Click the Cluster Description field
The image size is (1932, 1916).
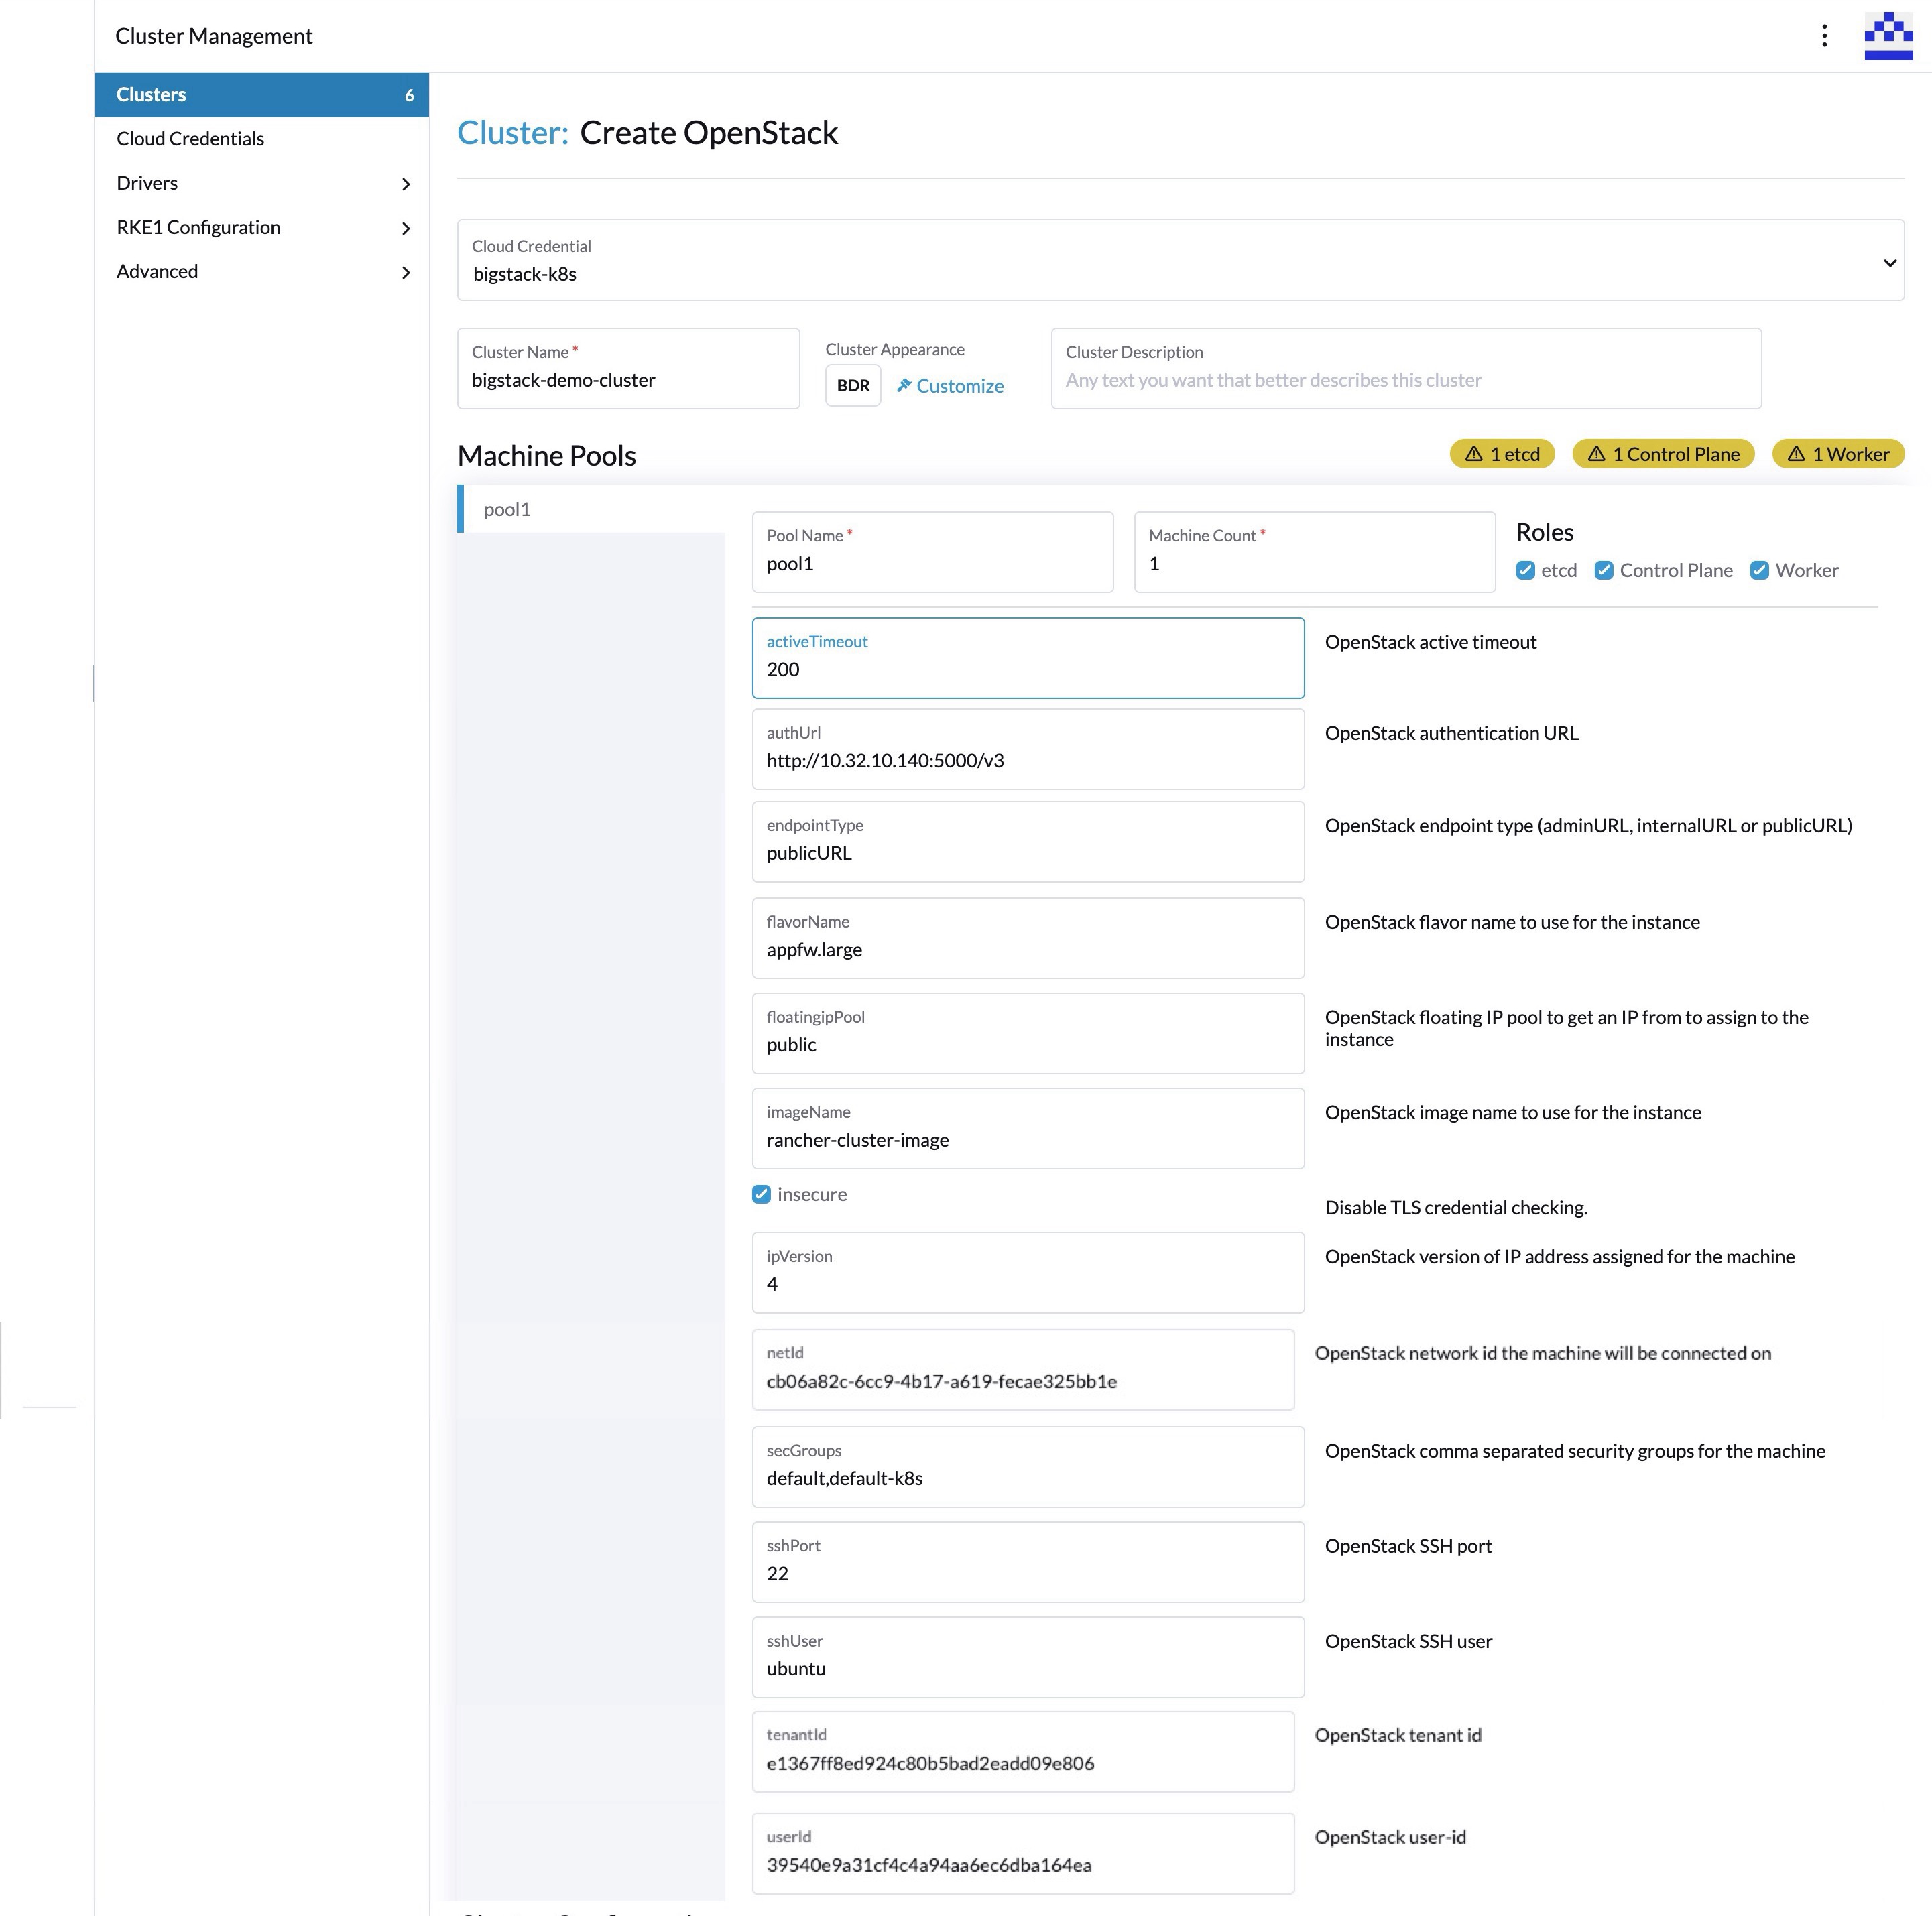click(1406, 369)
